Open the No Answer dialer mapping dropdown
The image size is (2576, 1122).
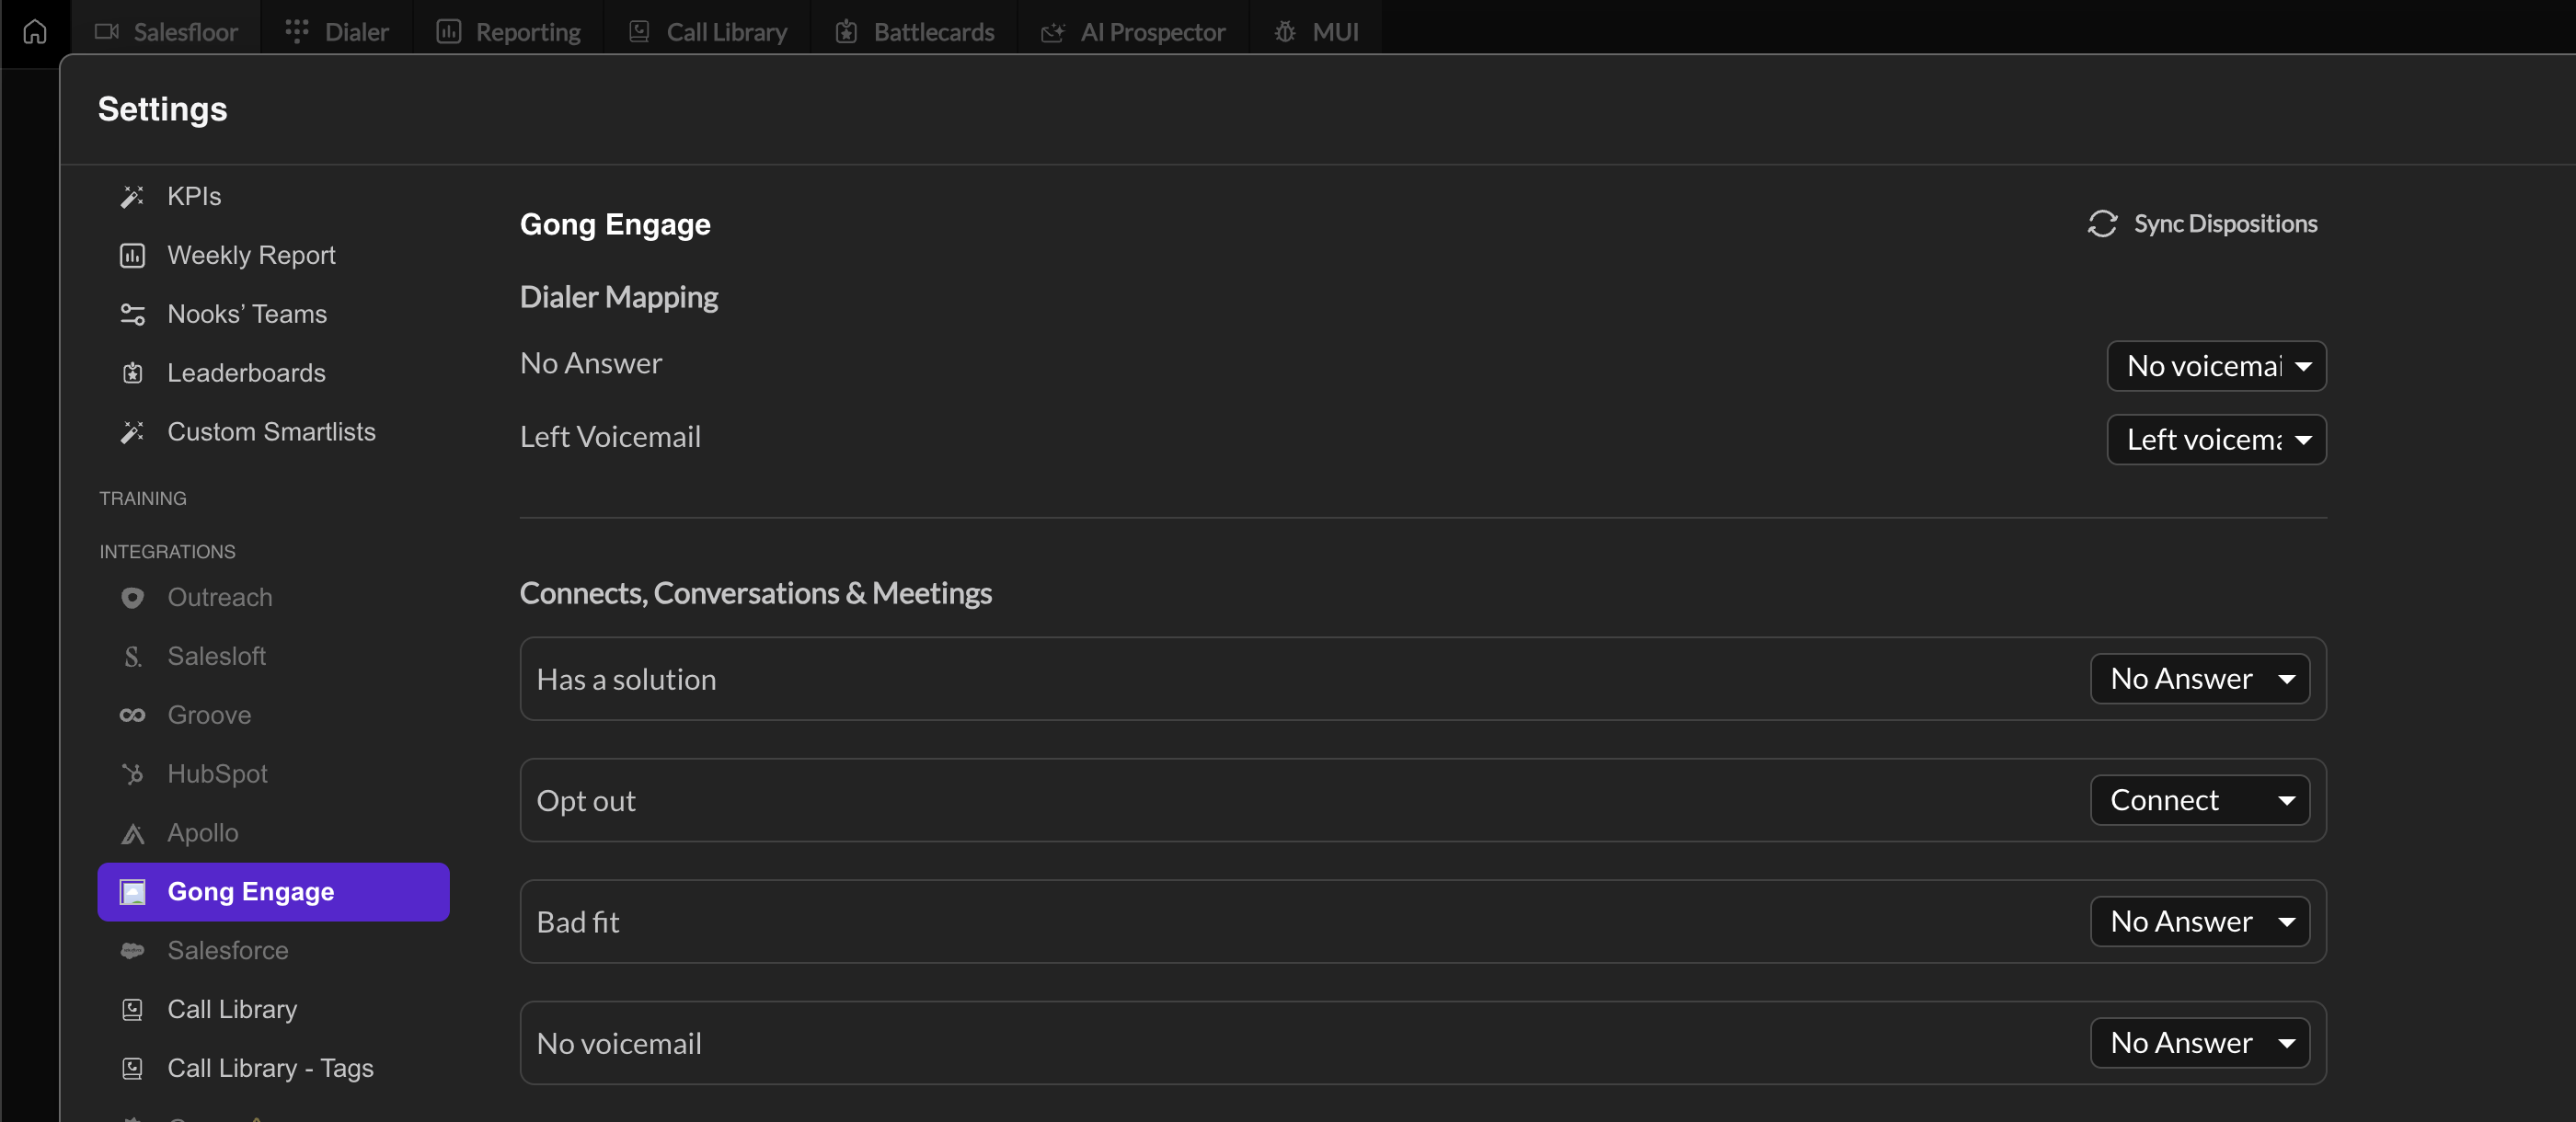coord(2216,366)
